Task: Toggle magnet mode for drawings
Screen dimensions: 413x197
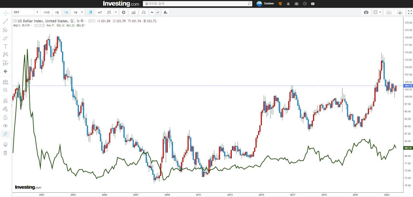Action: 5,101
